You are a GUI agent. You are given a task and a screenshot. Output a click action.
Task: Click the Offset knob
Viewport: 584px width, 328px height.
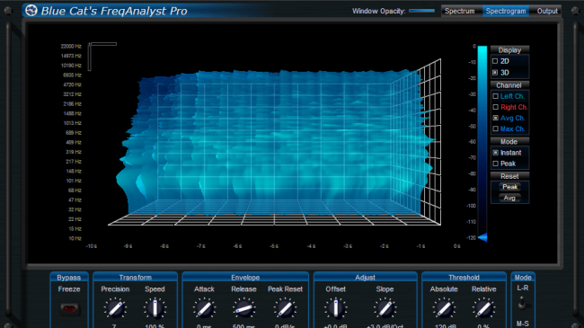pyautogui.click(x=336, y=308)
